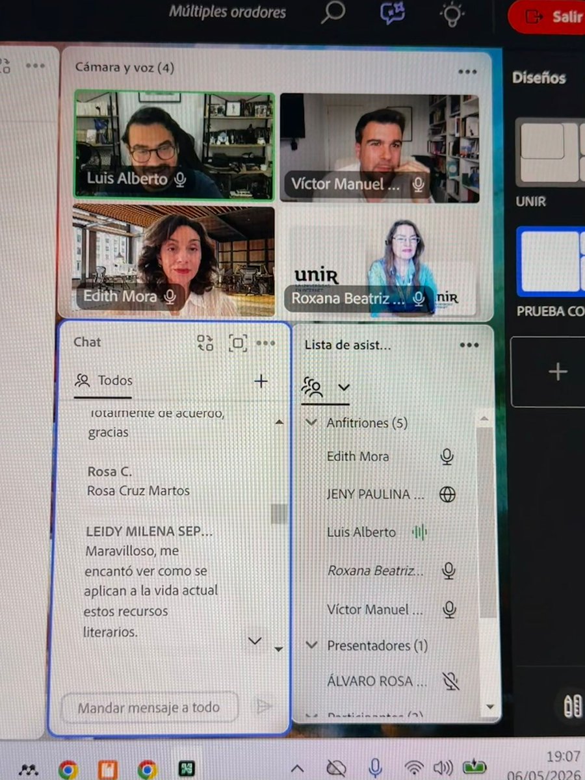This screenshot has width=585, height=780.
Task: Click Edith Mora's list microphone icon
Action: [x=447, y=457]
